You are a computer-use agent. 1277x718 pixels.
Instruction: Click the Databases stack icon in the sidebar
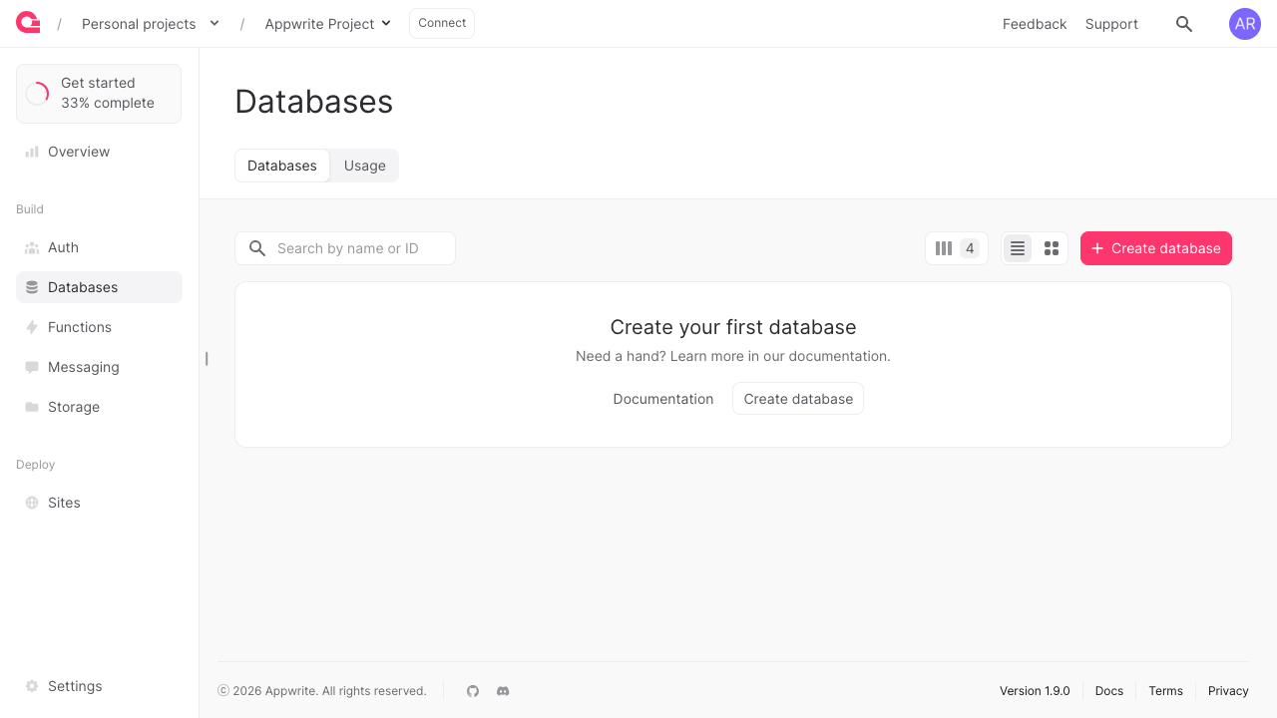pos(32,287)
